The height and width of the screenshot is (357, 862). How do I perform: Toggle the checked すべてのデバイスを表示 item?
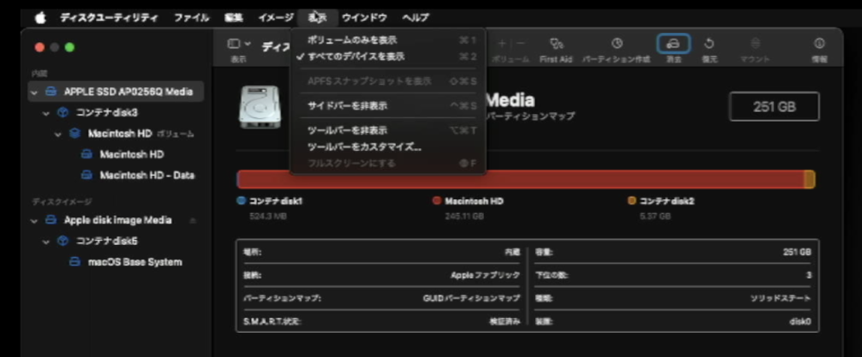(387, 57)
